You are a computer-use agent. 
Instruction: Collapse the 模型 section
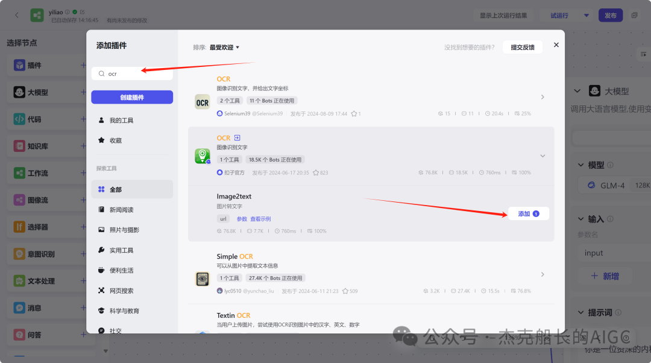coord(581,165)
